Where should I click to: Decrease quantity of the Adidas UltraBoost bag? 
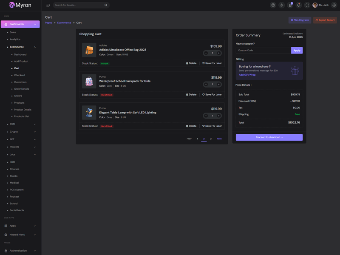coord(206,53)
